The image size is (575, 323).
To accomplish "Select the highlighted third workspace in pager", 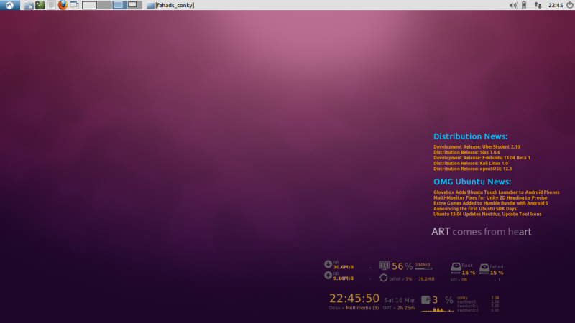I will tap(119, 5).
